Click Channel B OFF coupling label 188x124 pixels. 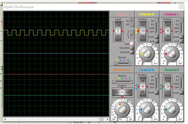(x=152, y=87)
